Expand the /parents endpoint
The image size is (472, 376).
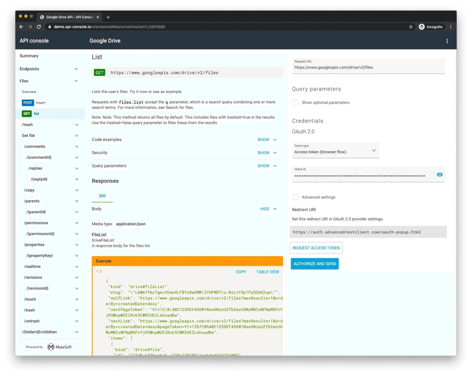77,201
